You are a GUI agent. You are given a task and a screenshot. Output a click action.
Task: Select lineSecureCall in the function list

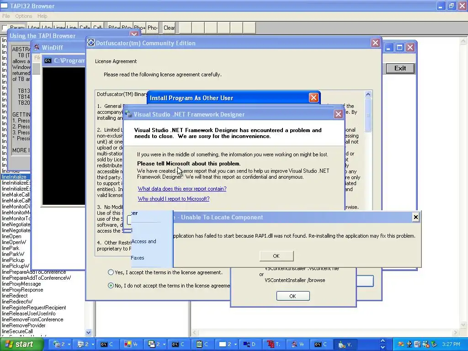[x=17, y=331]
